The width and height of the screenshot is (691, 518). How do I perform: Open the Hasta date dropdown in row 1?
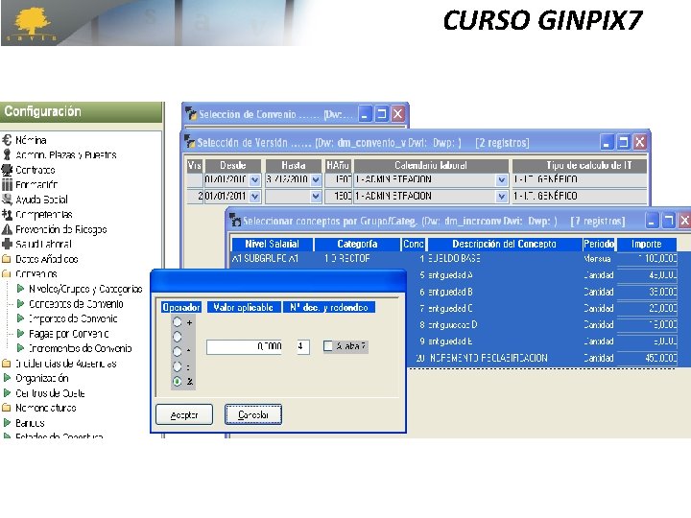tap(316, 180)
